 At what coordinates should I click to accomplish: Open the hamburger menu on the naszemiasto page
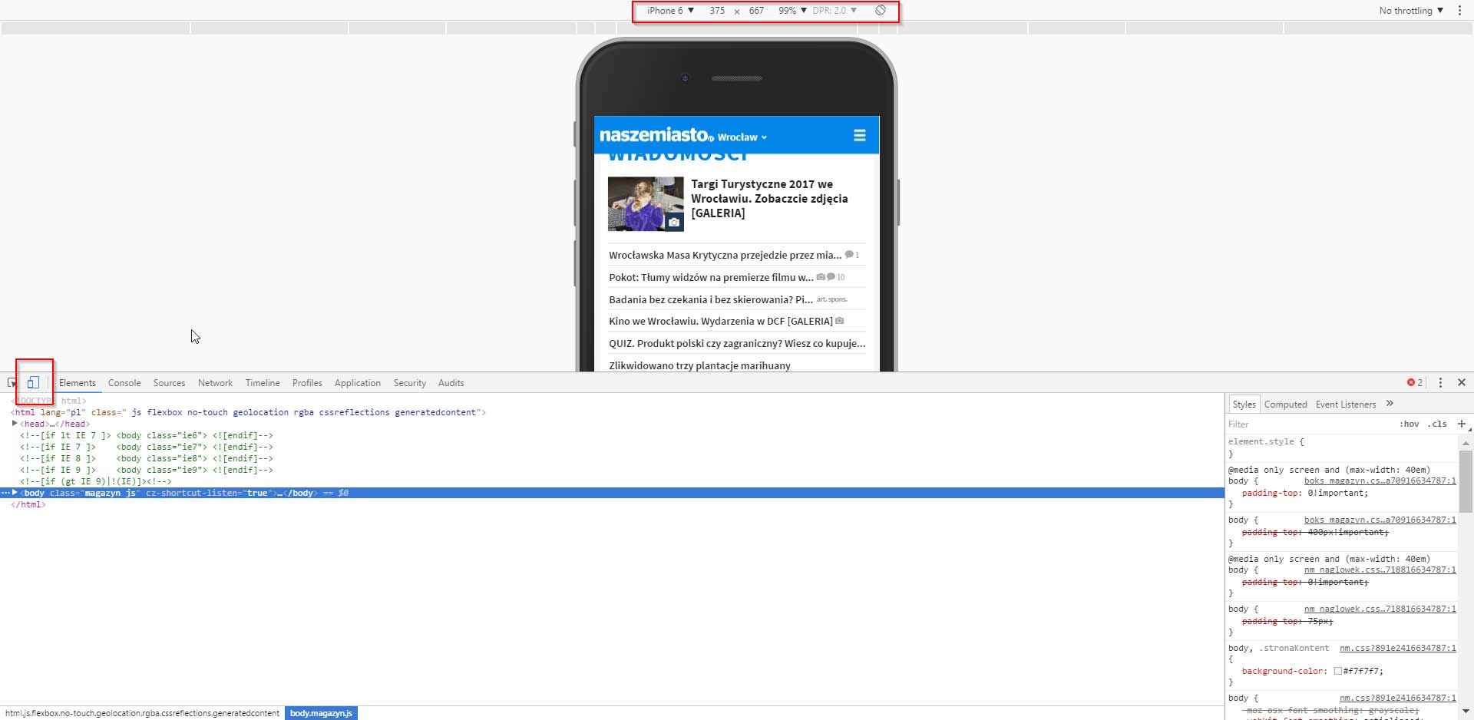pyautogui.click(x=860, y=135)
